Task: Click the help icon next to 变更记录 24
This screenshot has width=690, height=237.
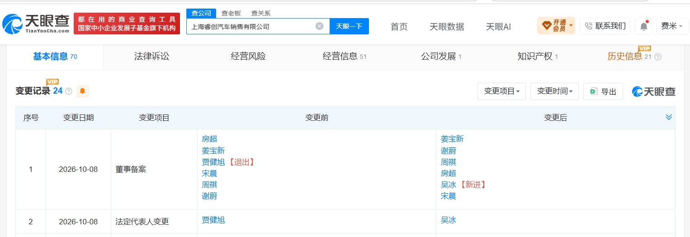Action: click(x=69, y=91)
